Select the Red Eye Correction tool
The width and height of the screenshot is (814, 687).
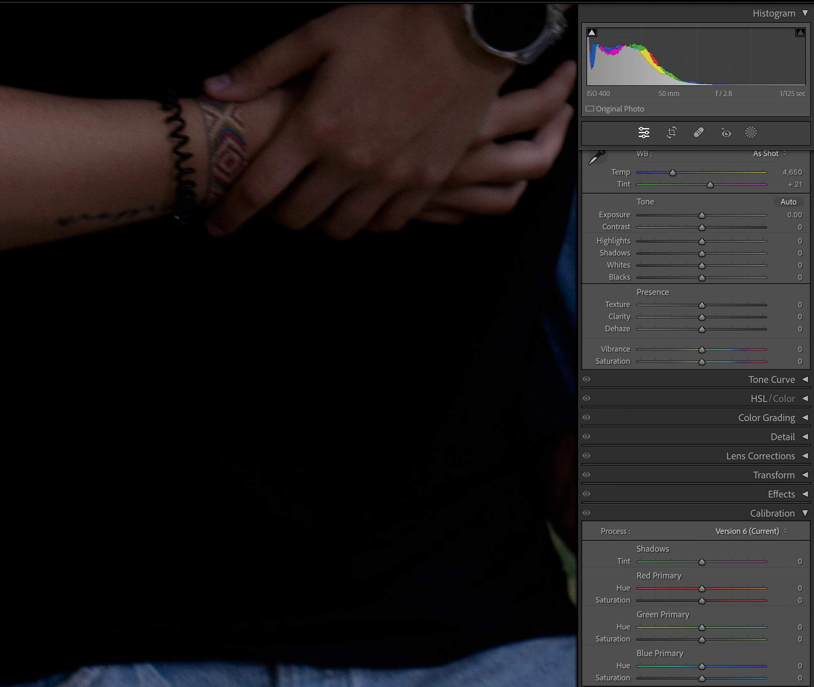(x=726, y=133)
